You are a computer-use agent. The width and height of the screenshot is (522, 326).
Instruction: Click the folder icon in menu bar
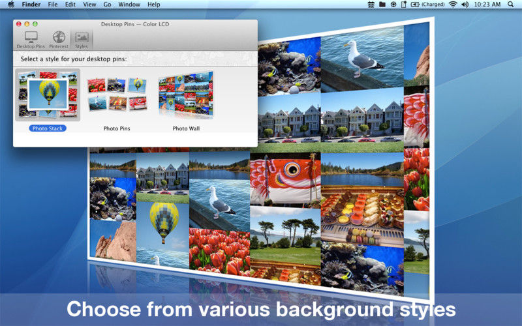pos(382,5)
